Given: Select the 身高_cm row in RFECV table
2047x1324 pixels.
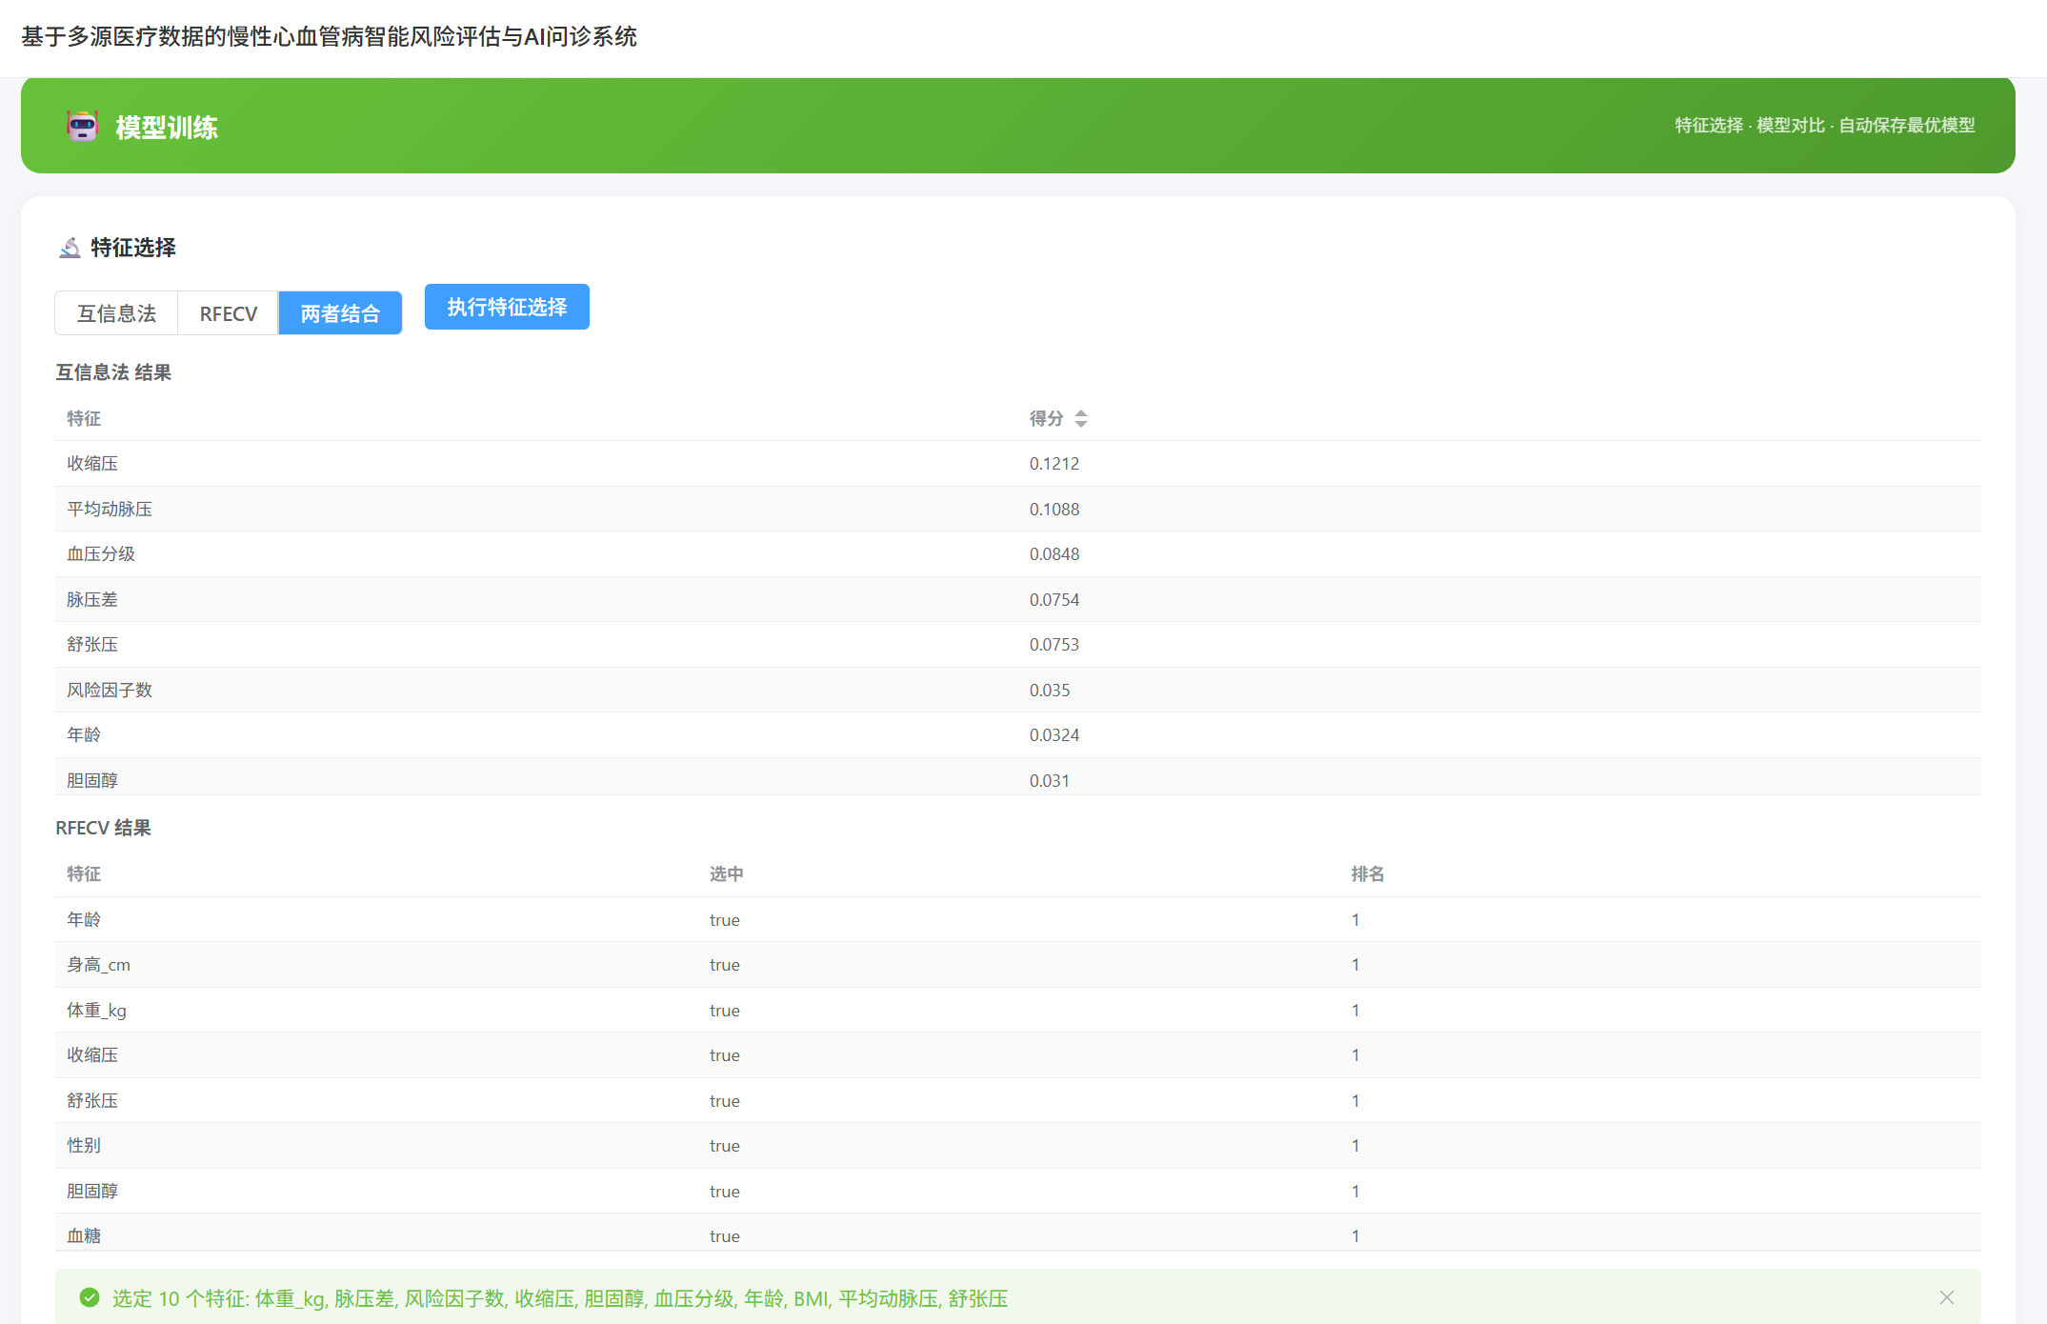Looking at the screenshot, I should (x=1017, y=964).
